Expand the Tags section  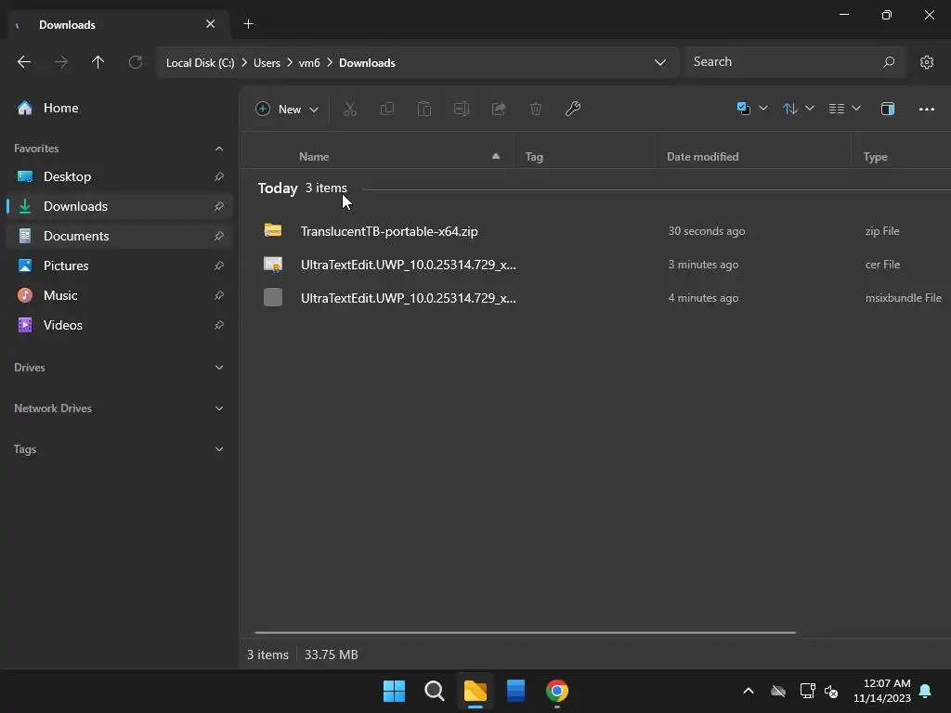(219, 449)
